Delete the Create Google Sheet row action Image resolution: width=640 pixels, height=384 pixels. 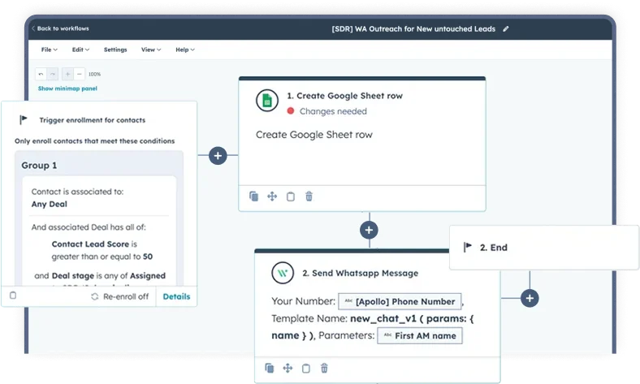click(309, 196)
